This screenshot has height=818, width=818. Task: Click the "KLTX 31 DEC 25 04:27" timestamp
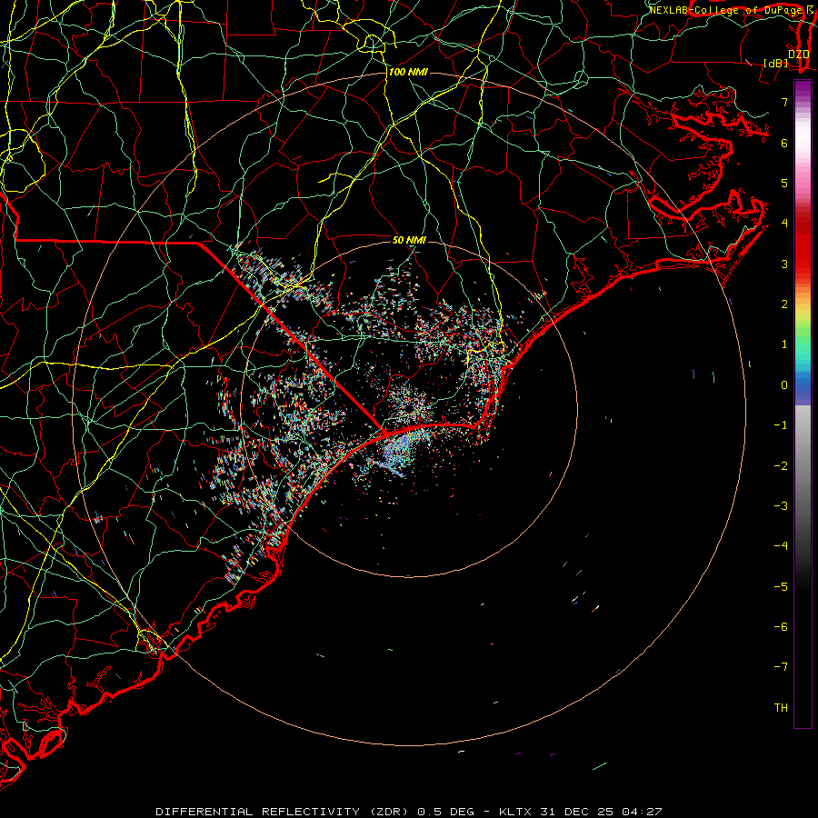click(x=580, y=812)
